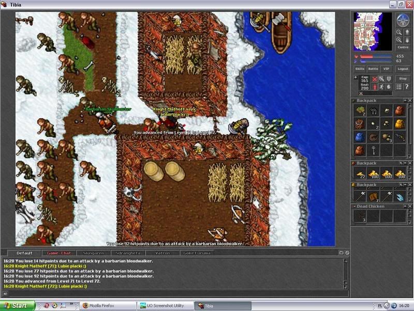
Task: Go up a level in the gold-coin Backpack
Action: 401,163
